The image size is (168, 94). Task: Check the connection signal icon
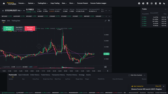click(x=2, y=93)
